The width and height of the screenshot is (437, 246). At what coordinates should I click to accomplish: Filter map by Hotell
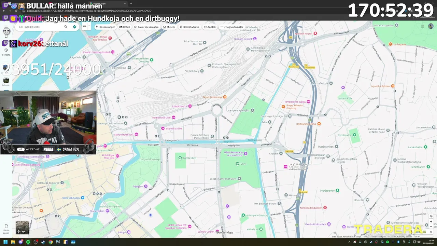[x=125, y=27]
